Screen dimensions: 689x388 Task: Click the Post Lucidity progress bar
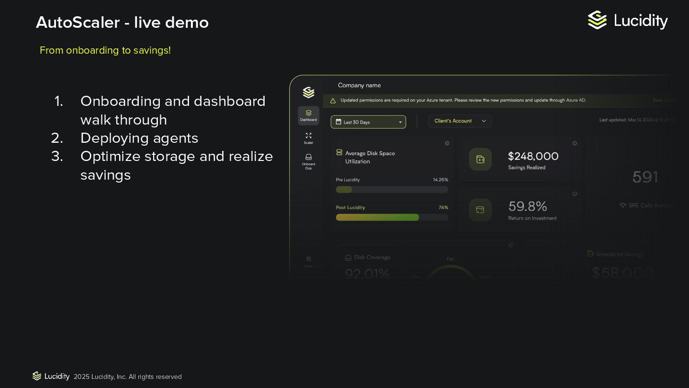(392, 217)
